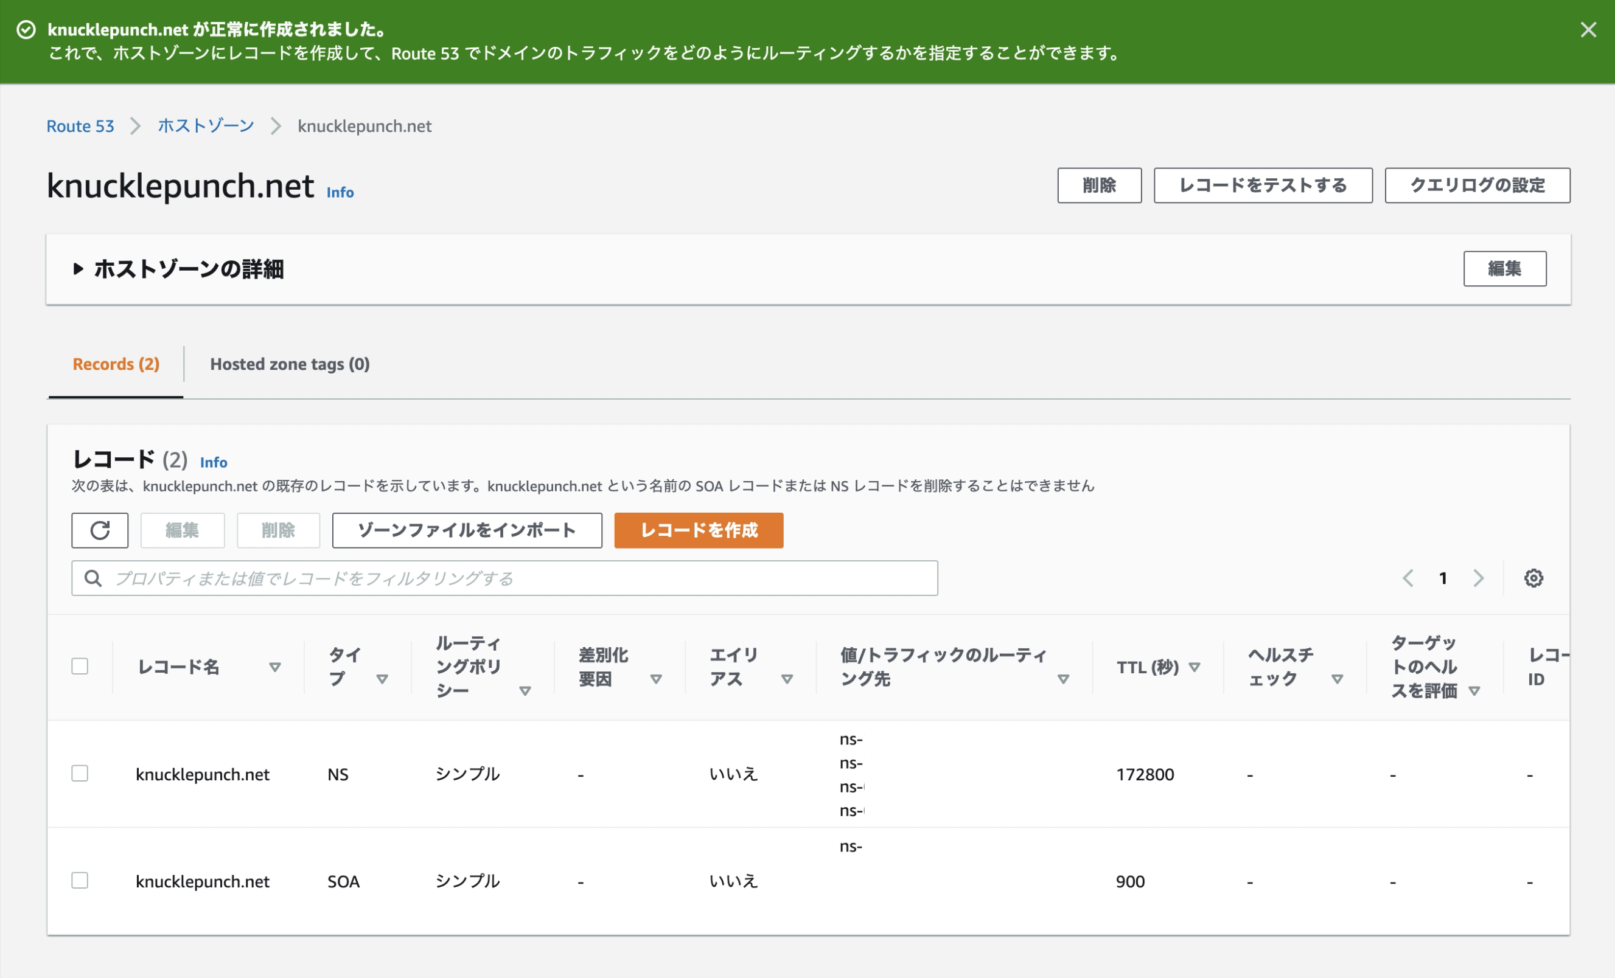This screenshot has height=978, width=1615.
Task: Sort by ターゲットのヘルスを評価 column
Action: [x=1474, y=690]
